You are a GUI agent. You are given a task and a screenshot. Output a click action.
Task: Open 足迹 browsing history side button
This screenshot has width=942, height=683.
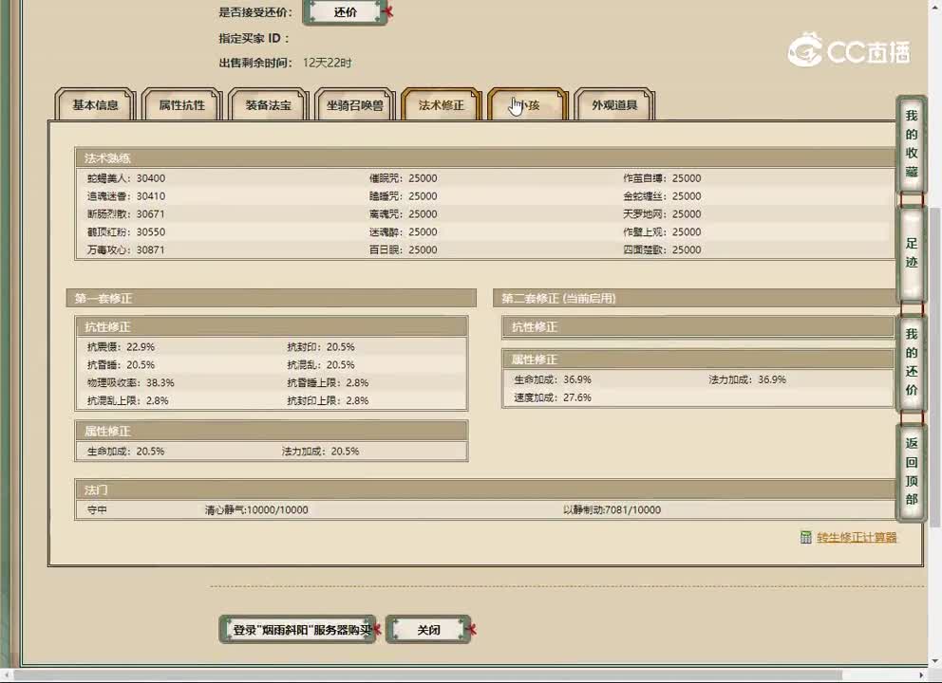[x=911, y=253]
